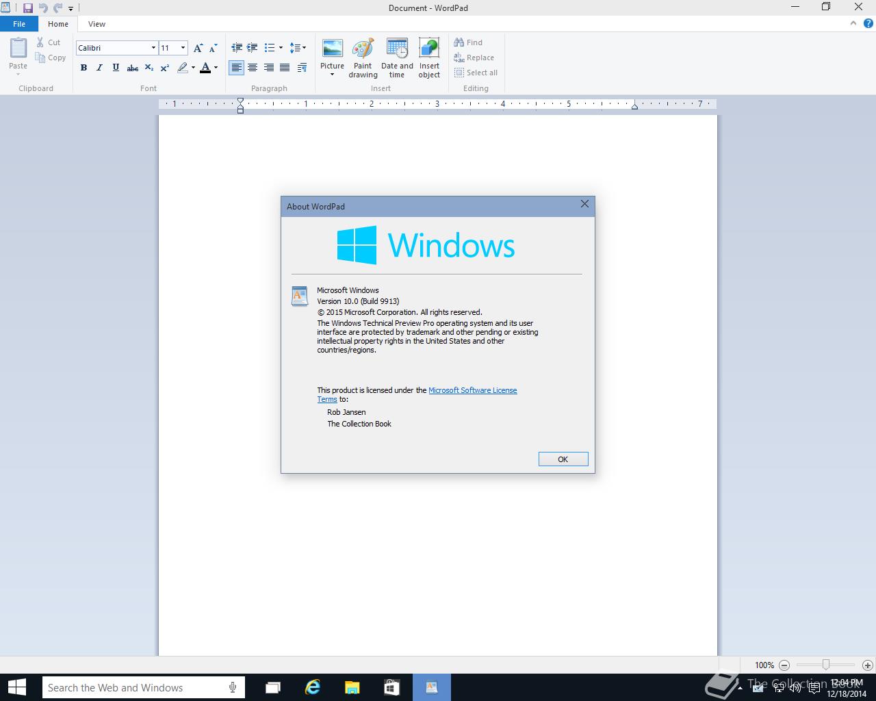This screenshot has height=701, width=876.
Task: Click the zoom slider handle
Action: click(x=826, y=665)
